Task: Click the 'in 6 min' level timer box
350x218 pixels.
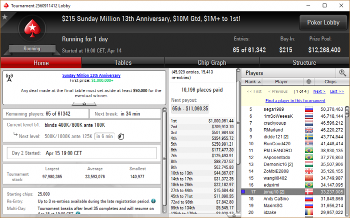Action: click(104, 136)
